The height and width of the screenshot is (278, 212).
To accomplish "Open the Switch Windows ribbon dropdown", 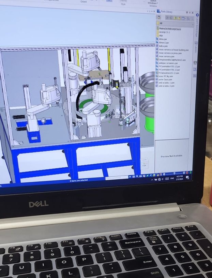I will (153, 2).
